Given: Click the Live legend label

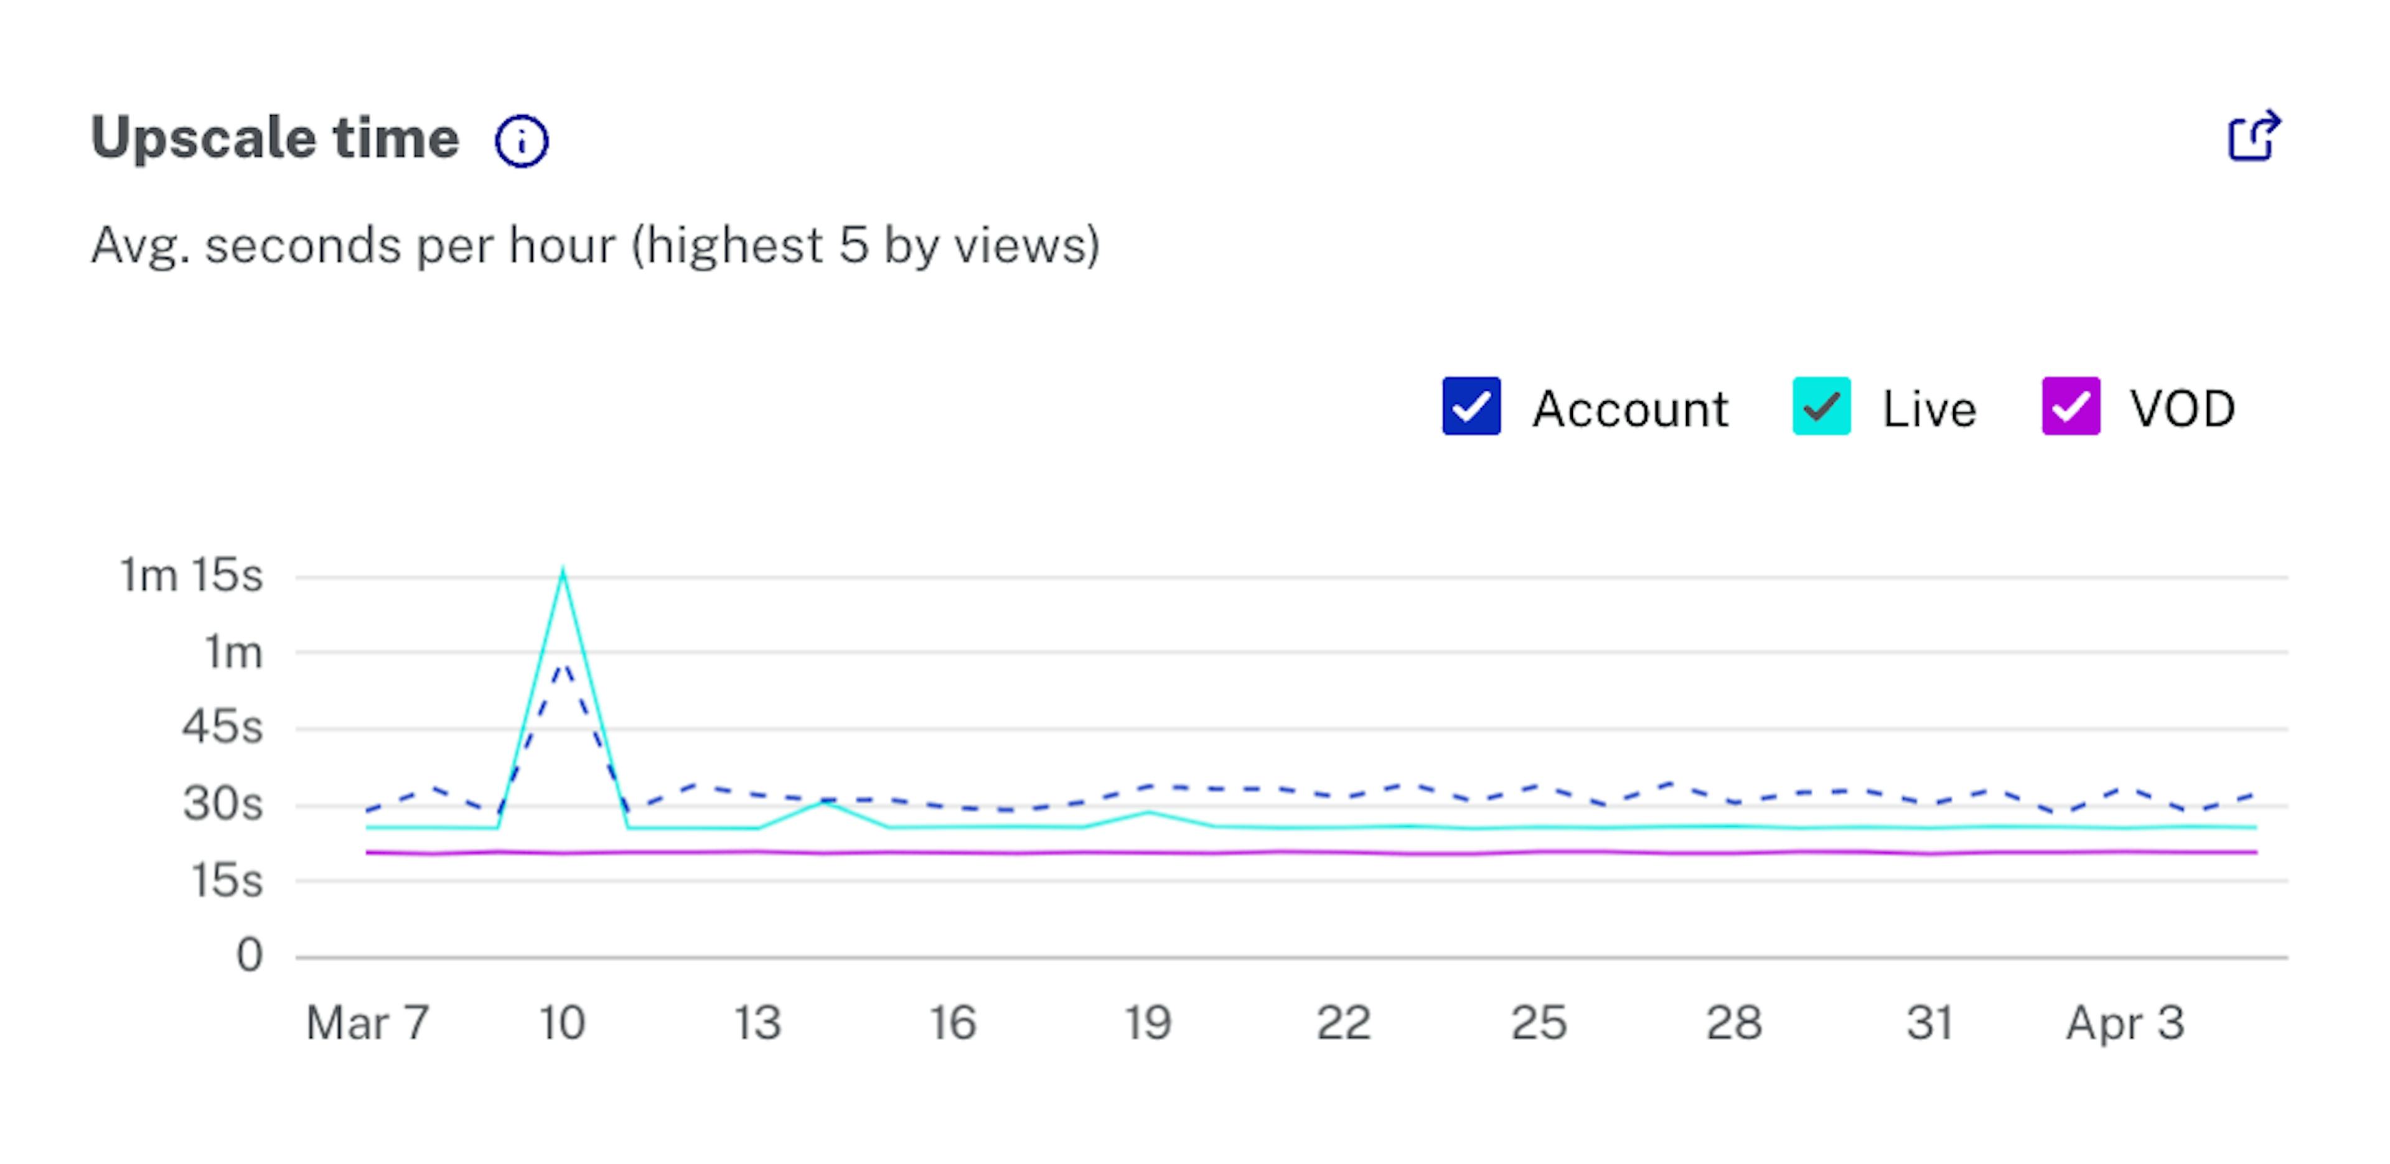Looking at the screenshot, I should click(1929, 409).
